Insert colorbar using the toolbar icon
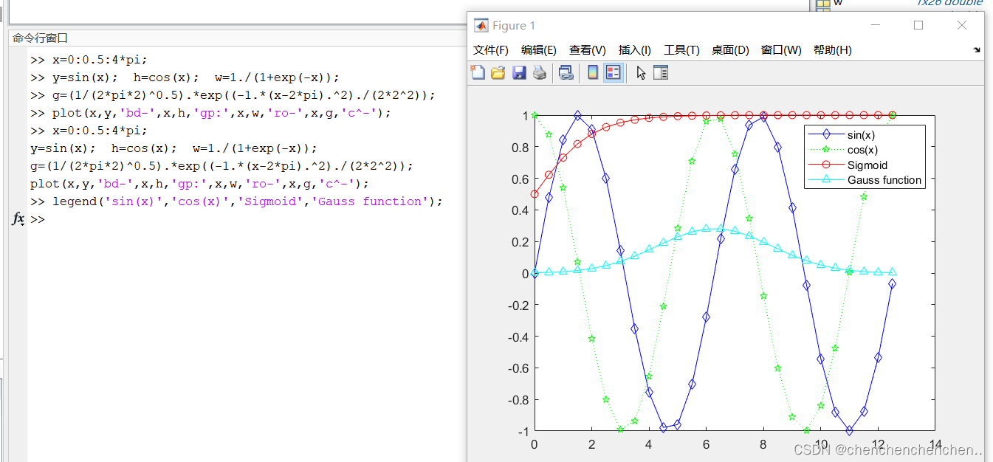This screenshot has height=462, width=993. 592,72
